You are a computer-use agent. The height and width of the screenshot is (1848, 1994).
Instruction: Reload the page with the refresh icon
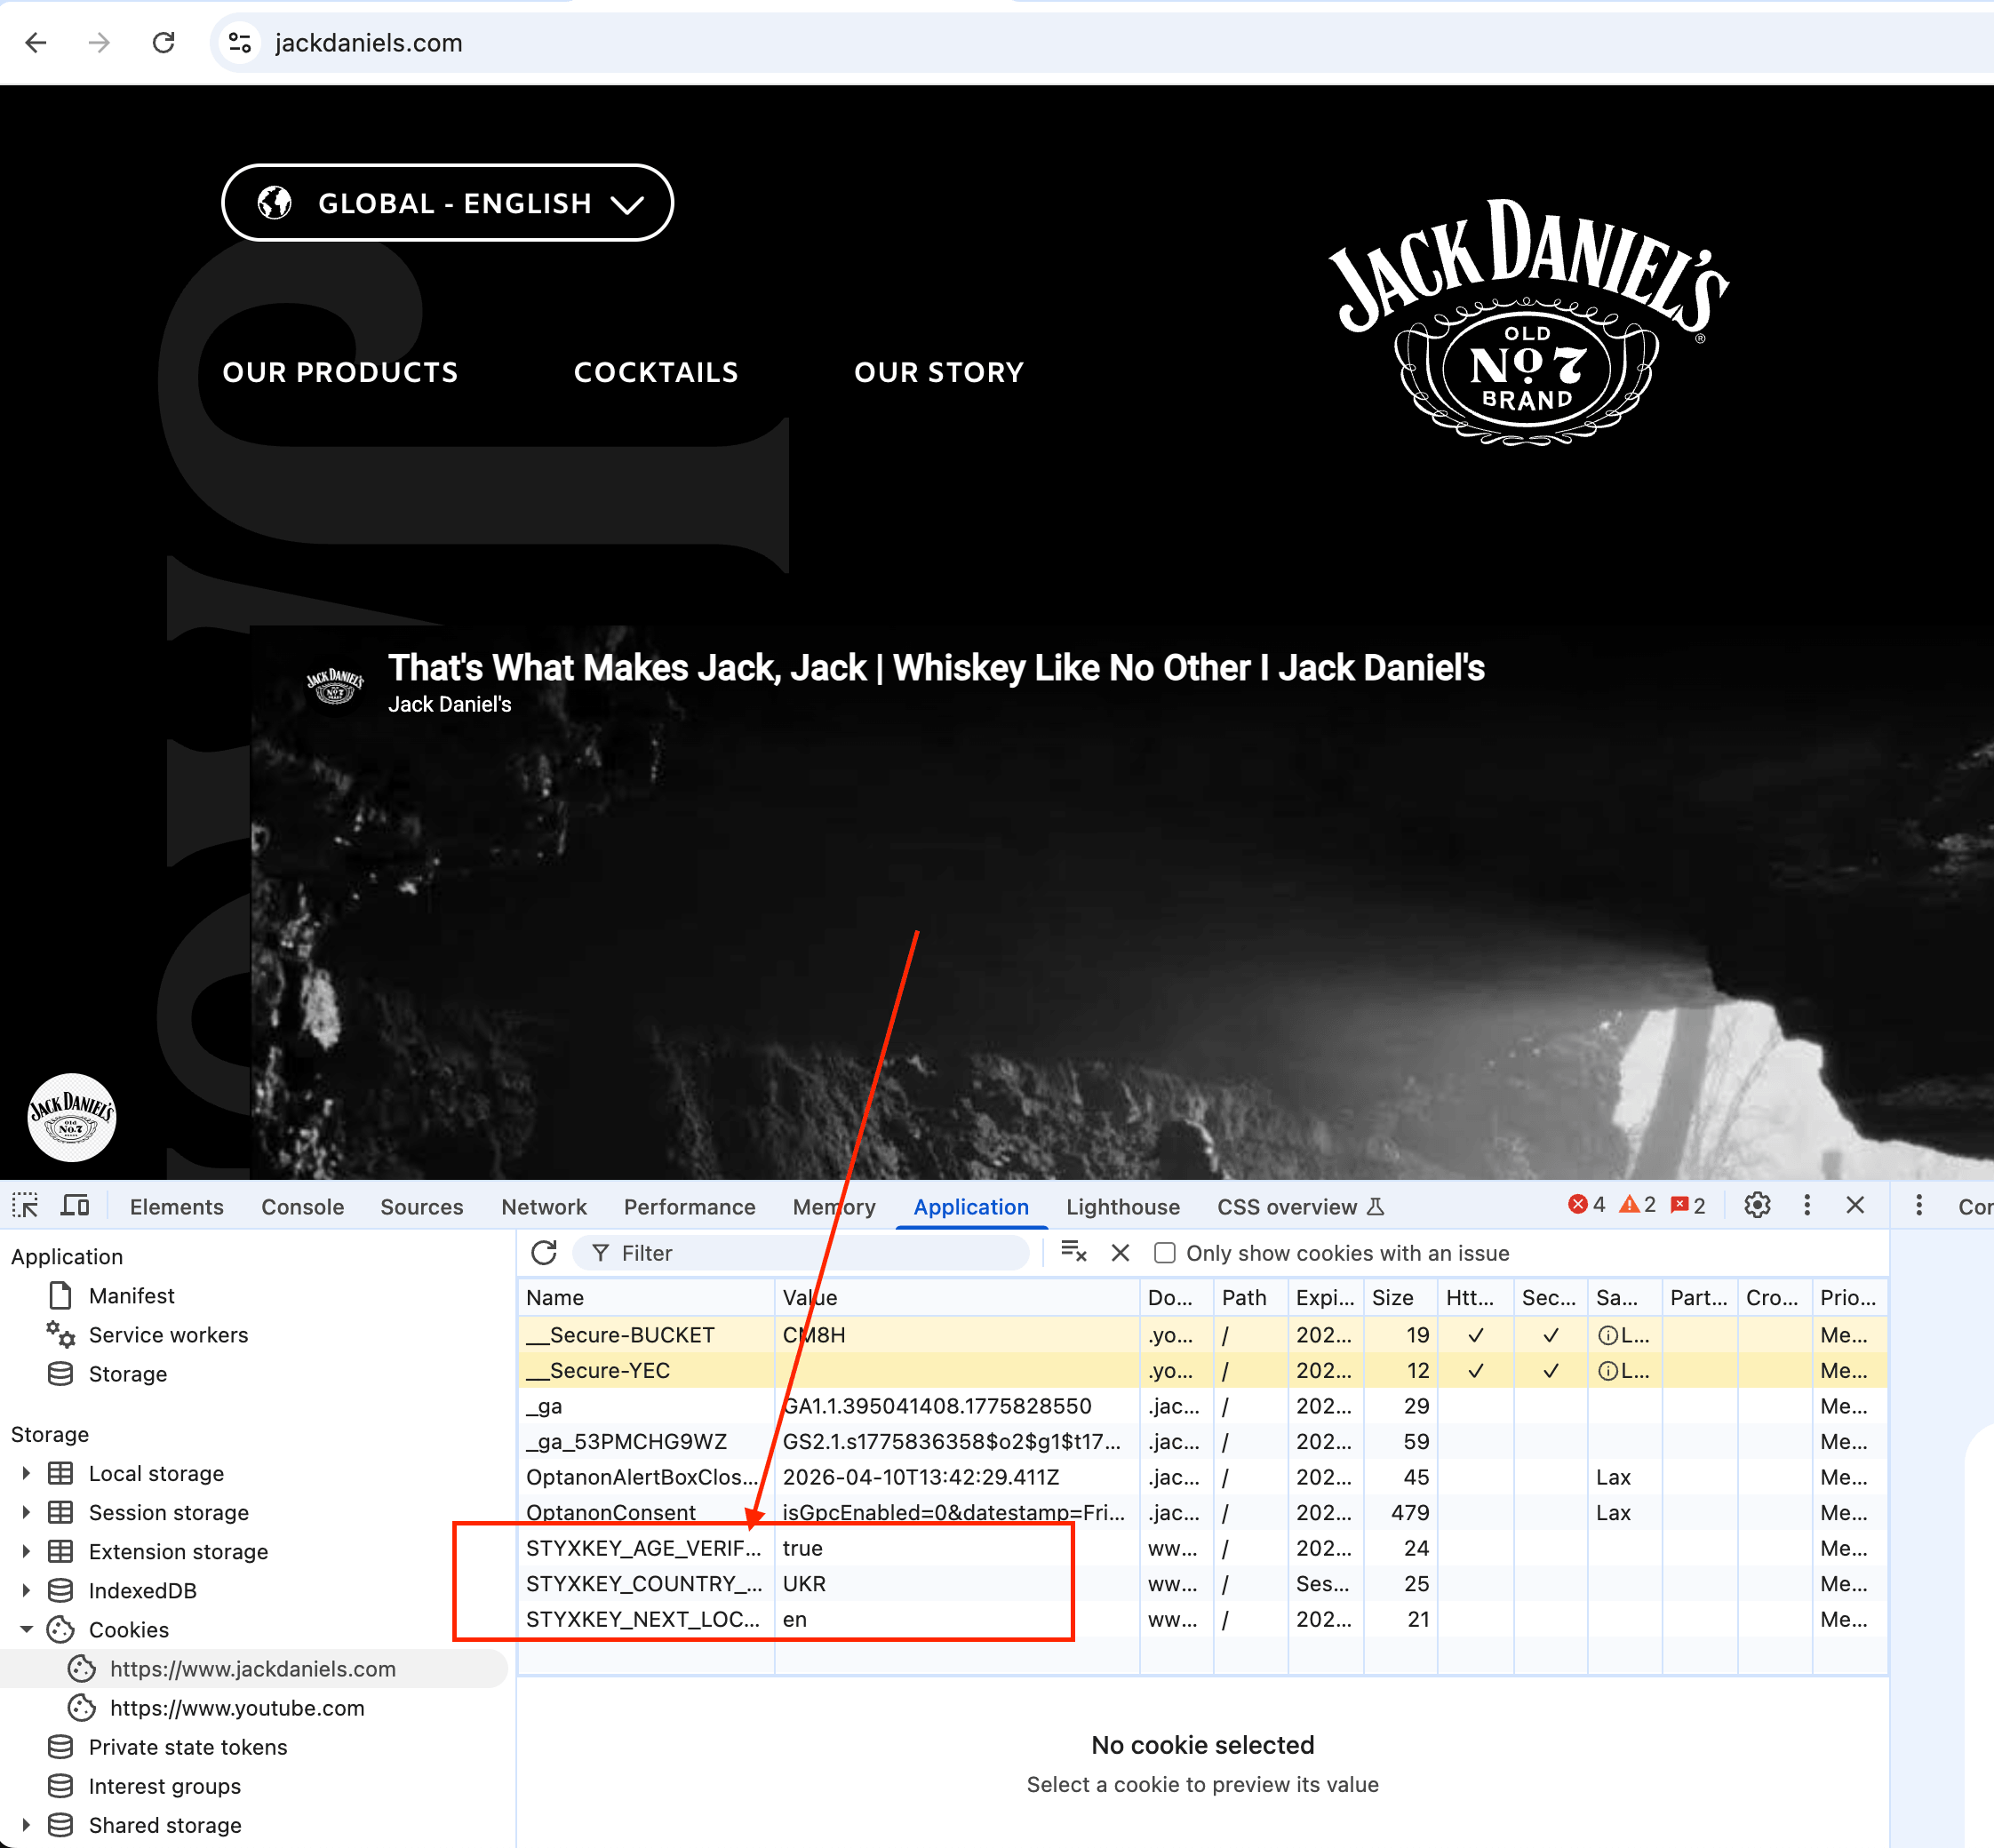164,43
